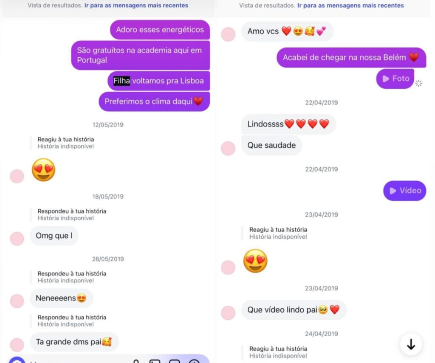Tap the microphone icon in message bar
This screenshot has width=435, height=363.
[x=136, y=361]
